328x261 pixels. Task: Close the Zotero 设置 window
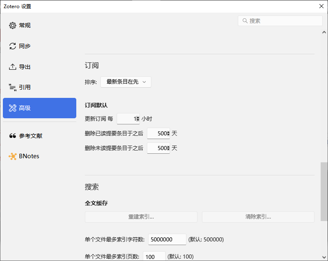pos(321,6)
